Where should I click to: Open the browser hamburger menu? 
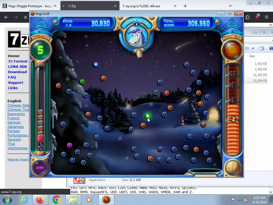267,17
